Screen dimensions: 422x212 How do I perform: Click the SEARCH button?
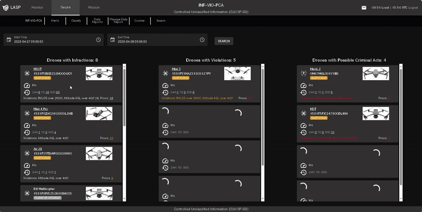coord(224,41)
